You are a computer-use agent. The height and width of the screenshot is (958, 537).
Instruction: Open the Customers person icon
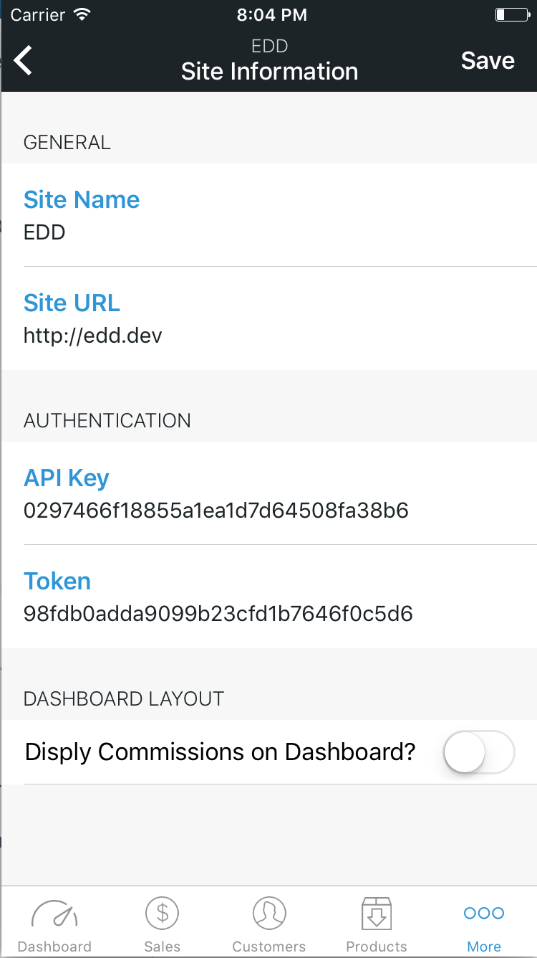click(269, 913)
